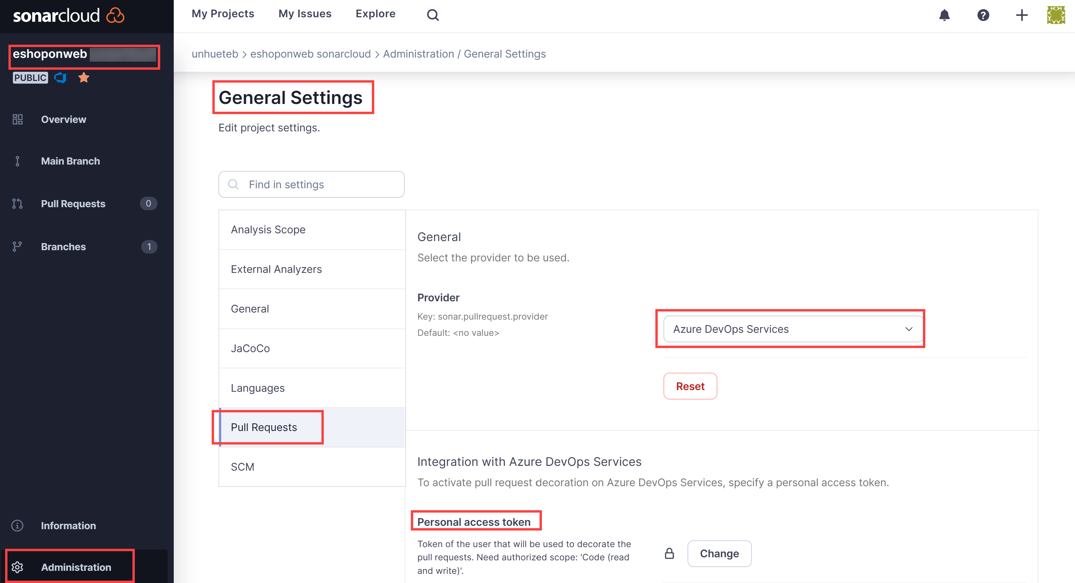This screenshot has height=583, width=1075.
Task: Click the eshoponweb project name in sidebar
Action: coord(50,54)
